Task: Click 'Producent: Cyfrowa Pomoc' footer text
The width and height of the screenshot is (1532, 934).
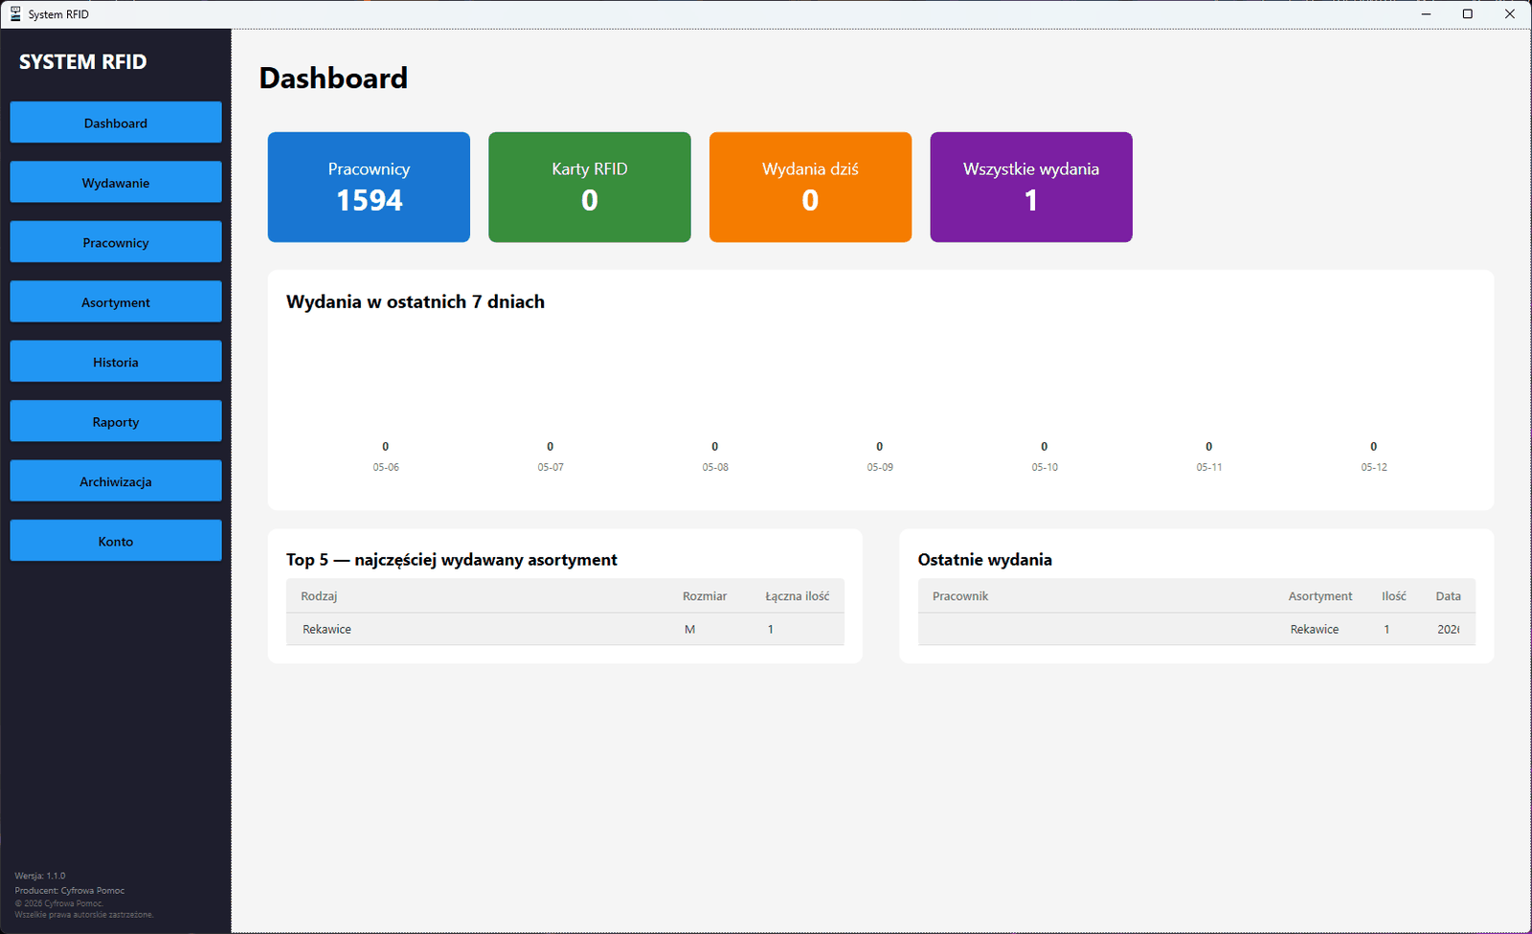Action: pyautogui.click(x=70, y=891)
